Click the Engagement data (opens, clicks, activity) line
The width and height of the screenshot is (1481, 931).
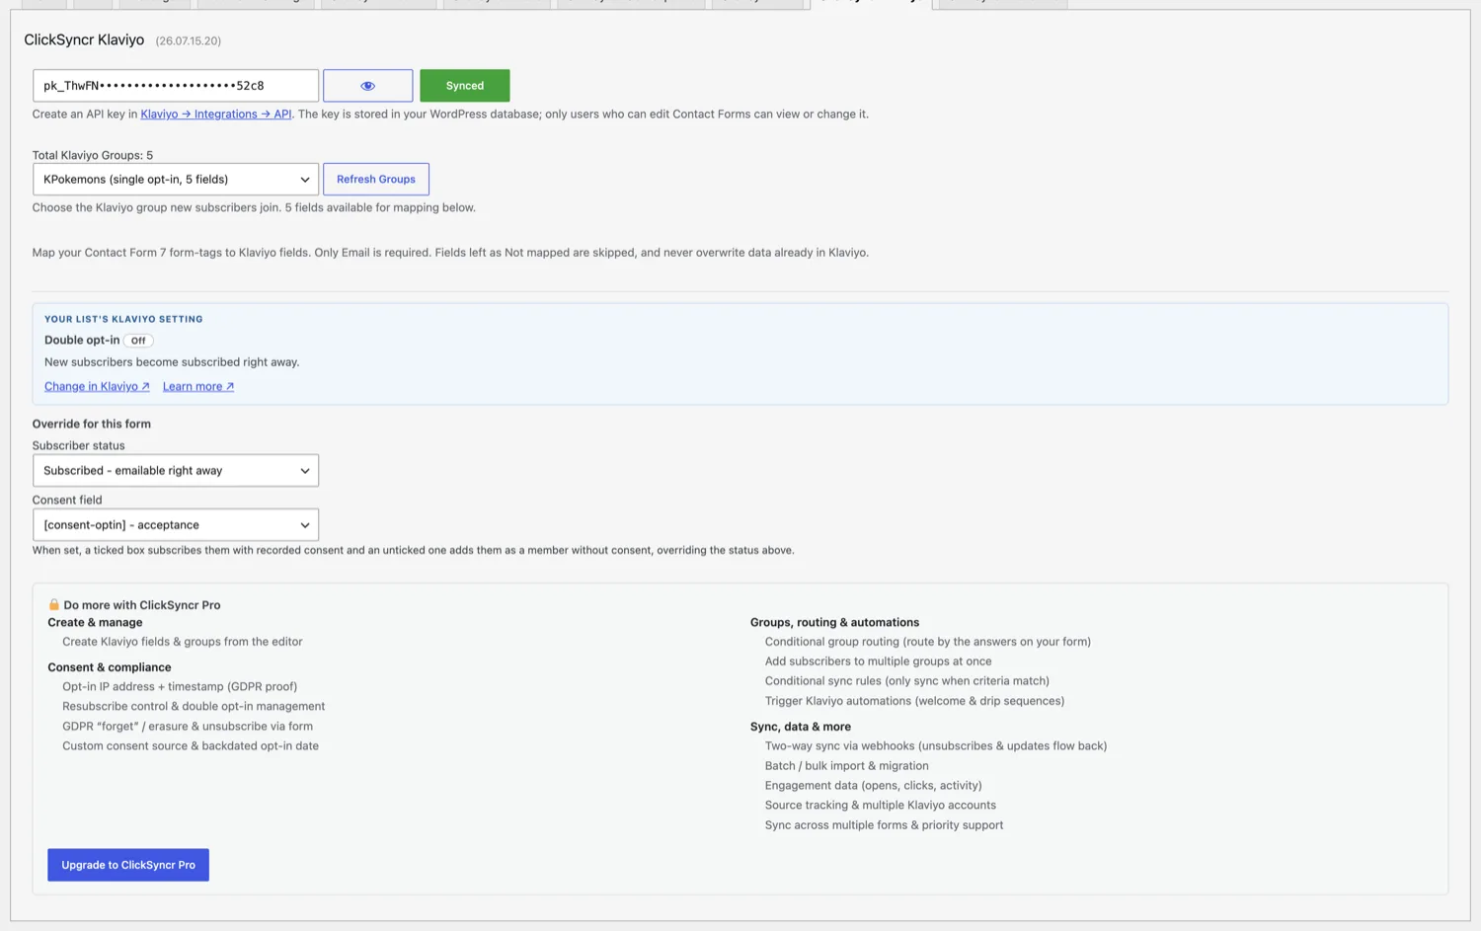click(x=874, y=786)
